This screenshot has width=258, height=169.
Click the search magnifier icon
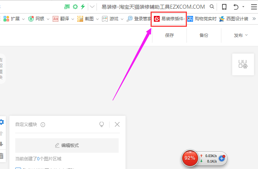(x=212, y=7)
